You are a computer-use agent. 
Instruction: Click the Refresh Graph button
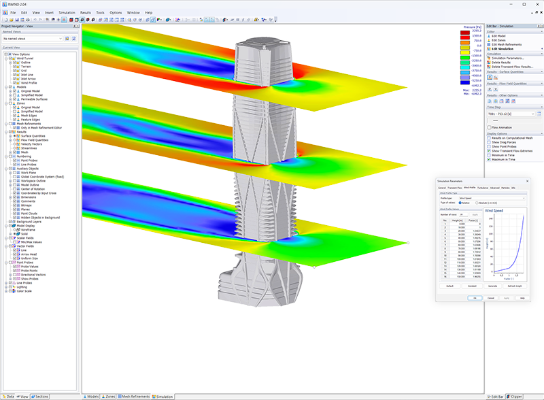point(514,285)
